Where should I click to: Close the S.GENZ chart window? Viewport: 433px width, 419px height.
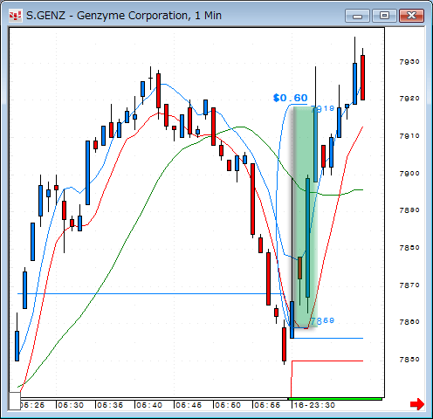[411, 16]
